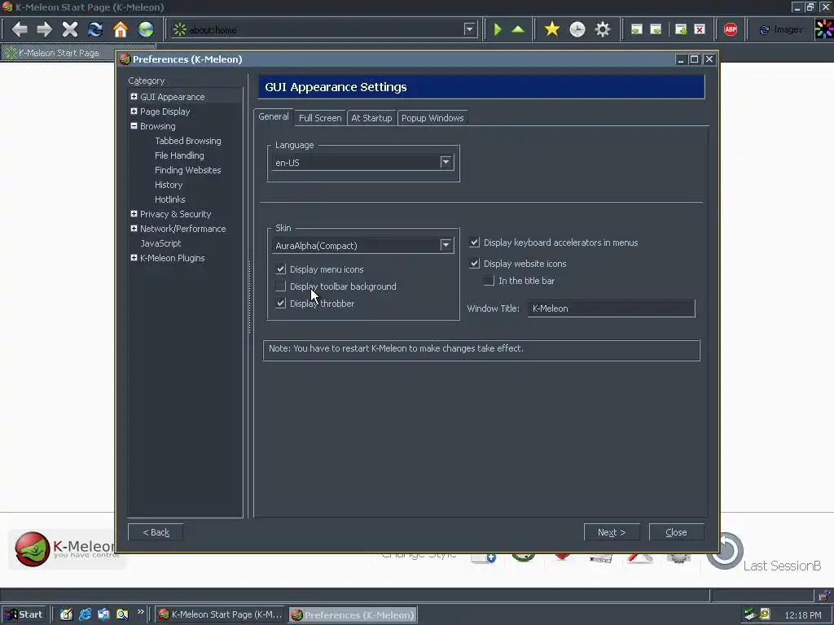The height and width of the screenshot is (625, 834).
Task: Open the Outlook Express quick launch icon
Action: pyautogui.click(x=103, y=614)
